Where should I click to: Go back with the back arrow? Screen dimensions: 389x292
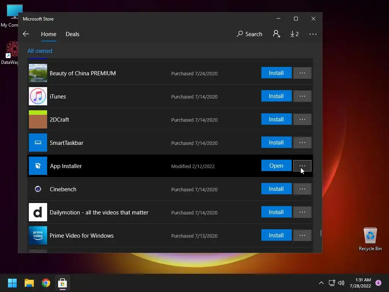click(x=26, y=34)
